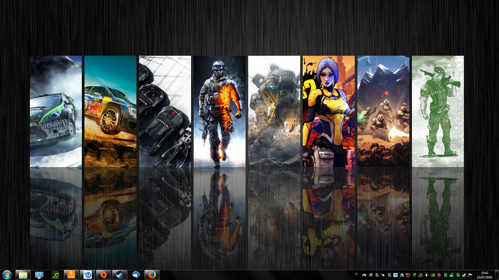499x280 pixels.
Task: Open the Origin client from the taskbar
Action: 103,275
